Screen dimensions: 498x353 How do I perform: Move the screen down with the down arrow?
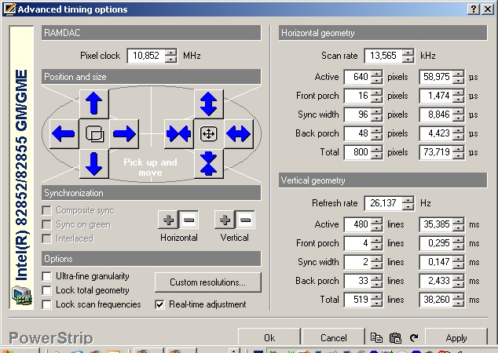coord(94,164)
